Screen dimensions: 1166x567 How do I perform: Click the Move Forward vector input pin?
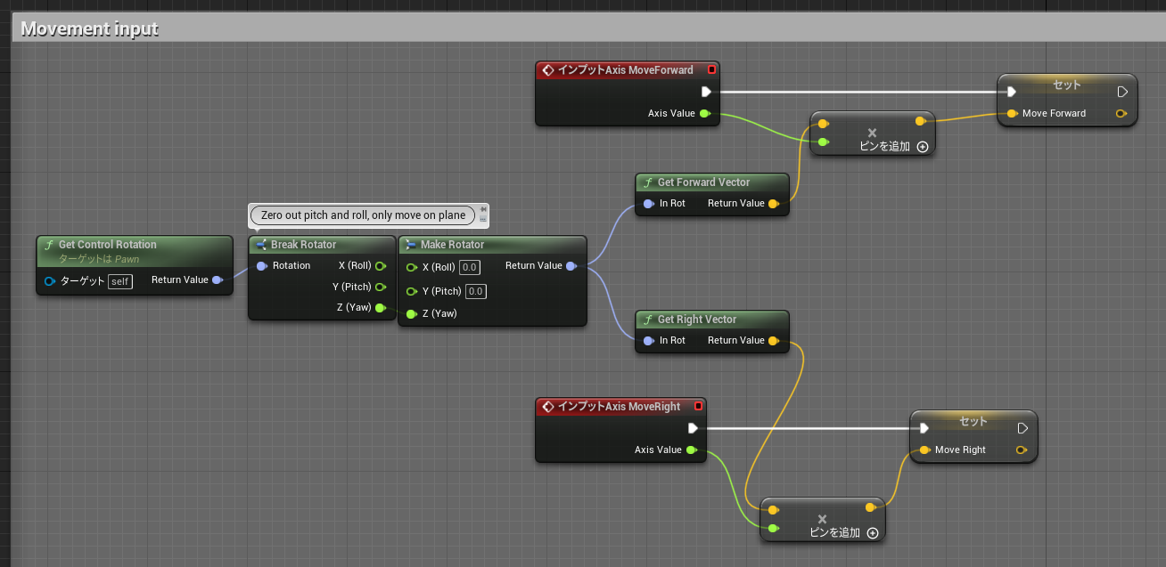[1012, 113]
